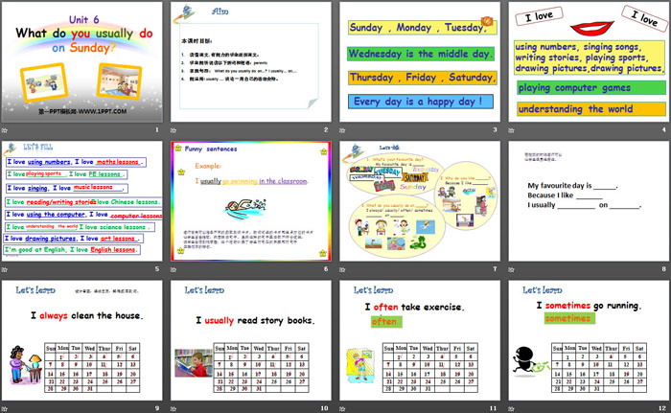Viewport: 671px width, 413px height.
Task: Click the 'Thursday , Friday , Saturday,' orange bar
Action: [x=423, y=78]
